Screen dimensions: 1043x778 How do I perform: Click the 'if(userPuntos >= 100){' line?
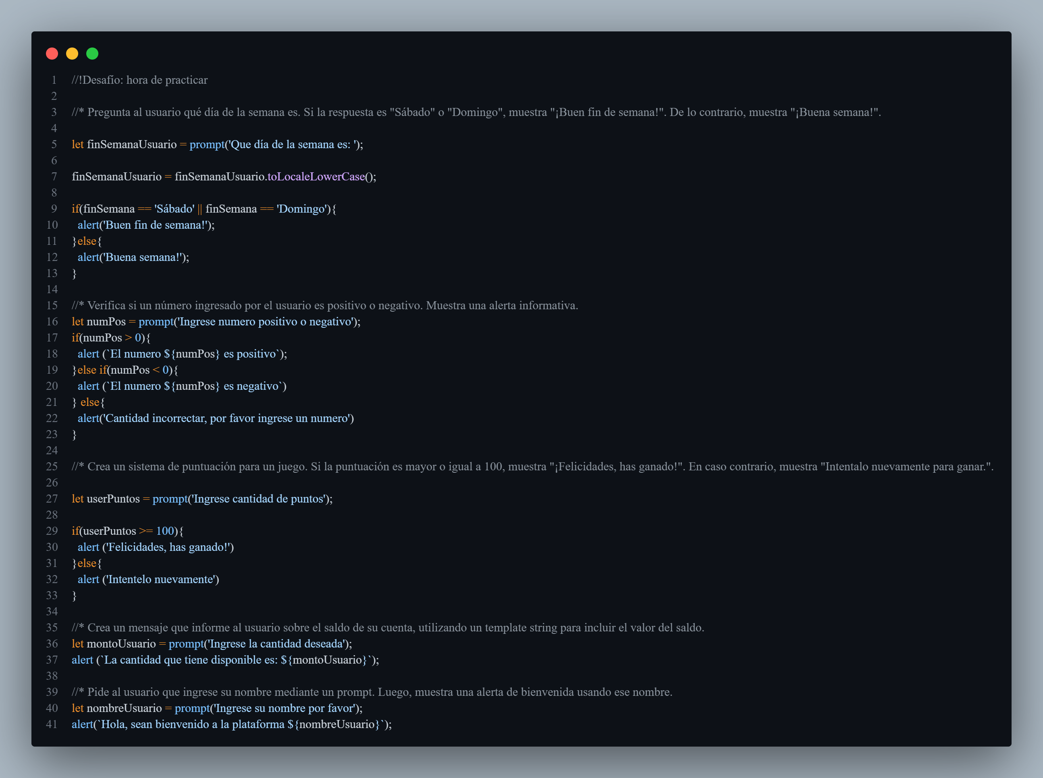coord(128,531)
